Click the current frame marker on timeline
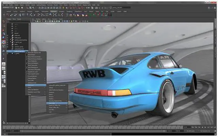The image size is (218, 137). point(36,127)
